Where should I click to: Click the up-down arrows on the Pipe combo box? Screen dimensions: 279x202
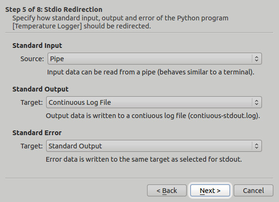coord(257,59)
